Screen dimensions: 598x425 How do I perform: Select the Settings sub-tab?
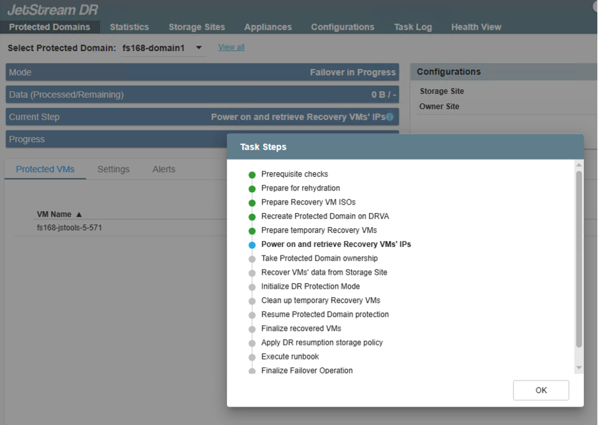pyautogui.click(x=113, y=169)
